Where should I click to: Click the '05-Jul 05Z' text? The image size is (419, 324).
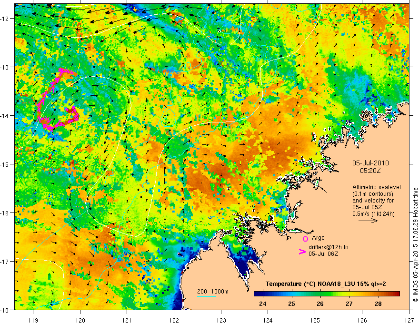367,207
